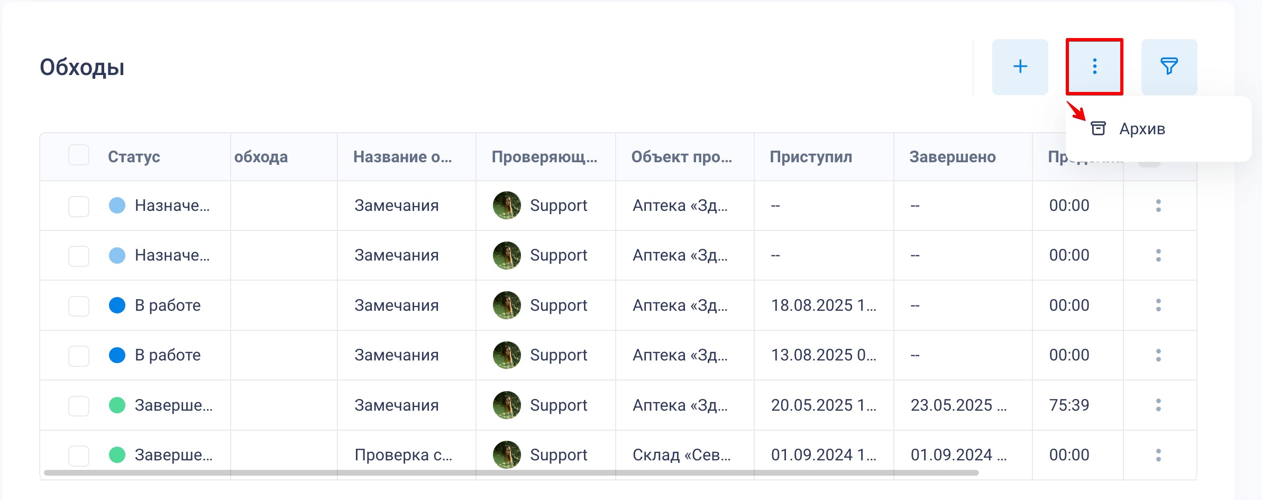Open the filter funnel button
This screenshot has height=500, width=1262.
point(1169,67)
